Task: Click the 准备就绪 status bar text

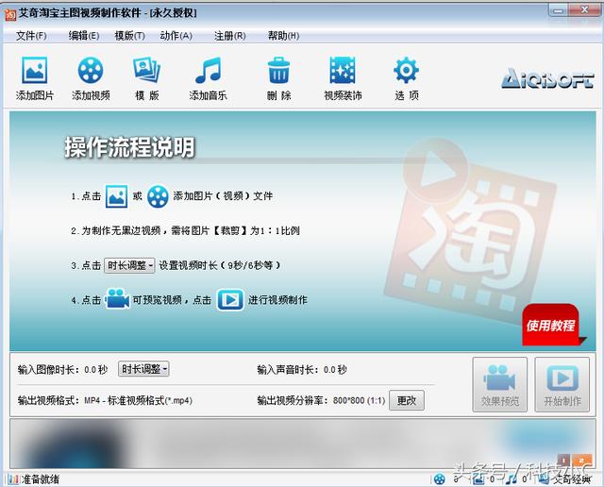Action: click(x=40, y=479)
